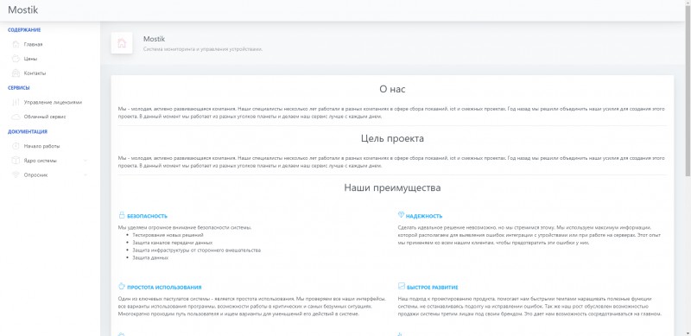
Task: Click the Наши преимущества heading
Action: coord(392,187)
